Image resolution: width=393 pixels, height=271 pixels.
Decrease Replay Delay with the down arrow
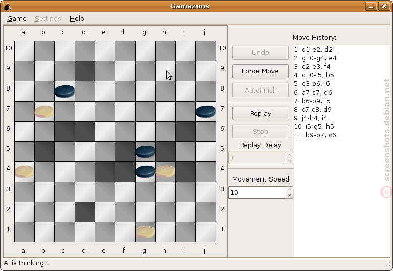(x=289, y=161)
